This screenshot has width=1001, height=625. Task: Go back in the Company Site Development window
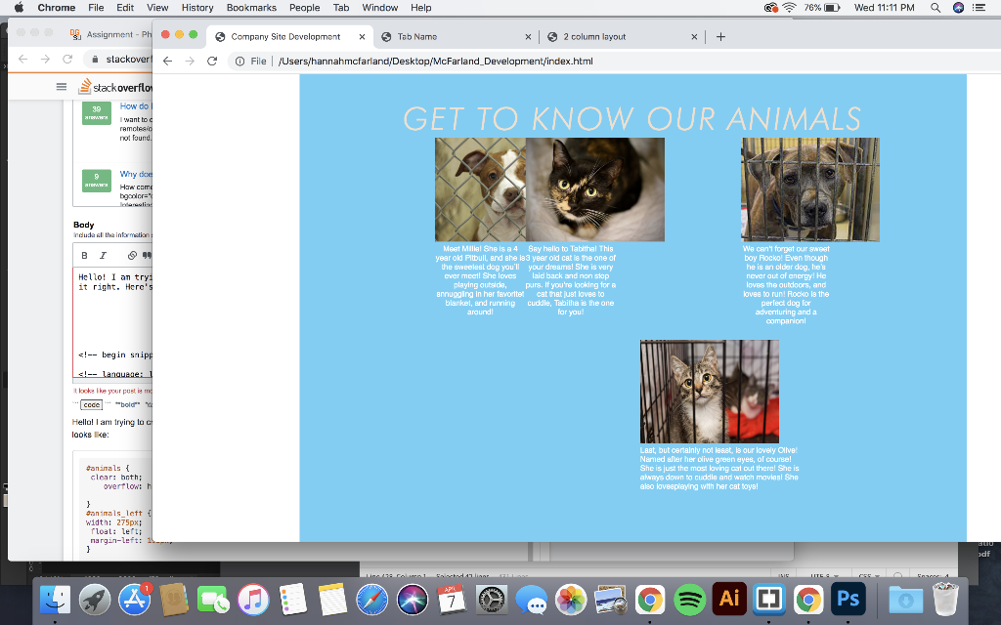pos(167,62)
